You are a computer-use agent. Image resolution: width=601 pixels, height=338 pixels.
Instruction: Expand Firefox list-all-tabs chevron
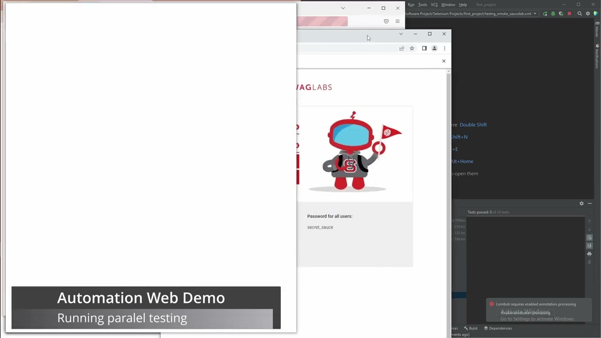[343, 8]
